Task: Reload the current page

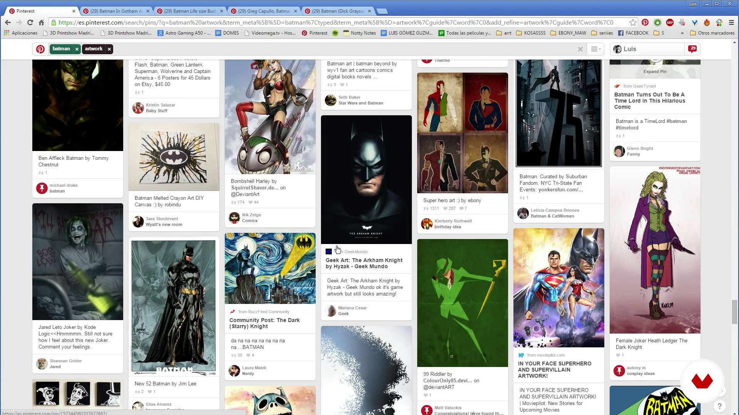Action: (x=30, y=23)
